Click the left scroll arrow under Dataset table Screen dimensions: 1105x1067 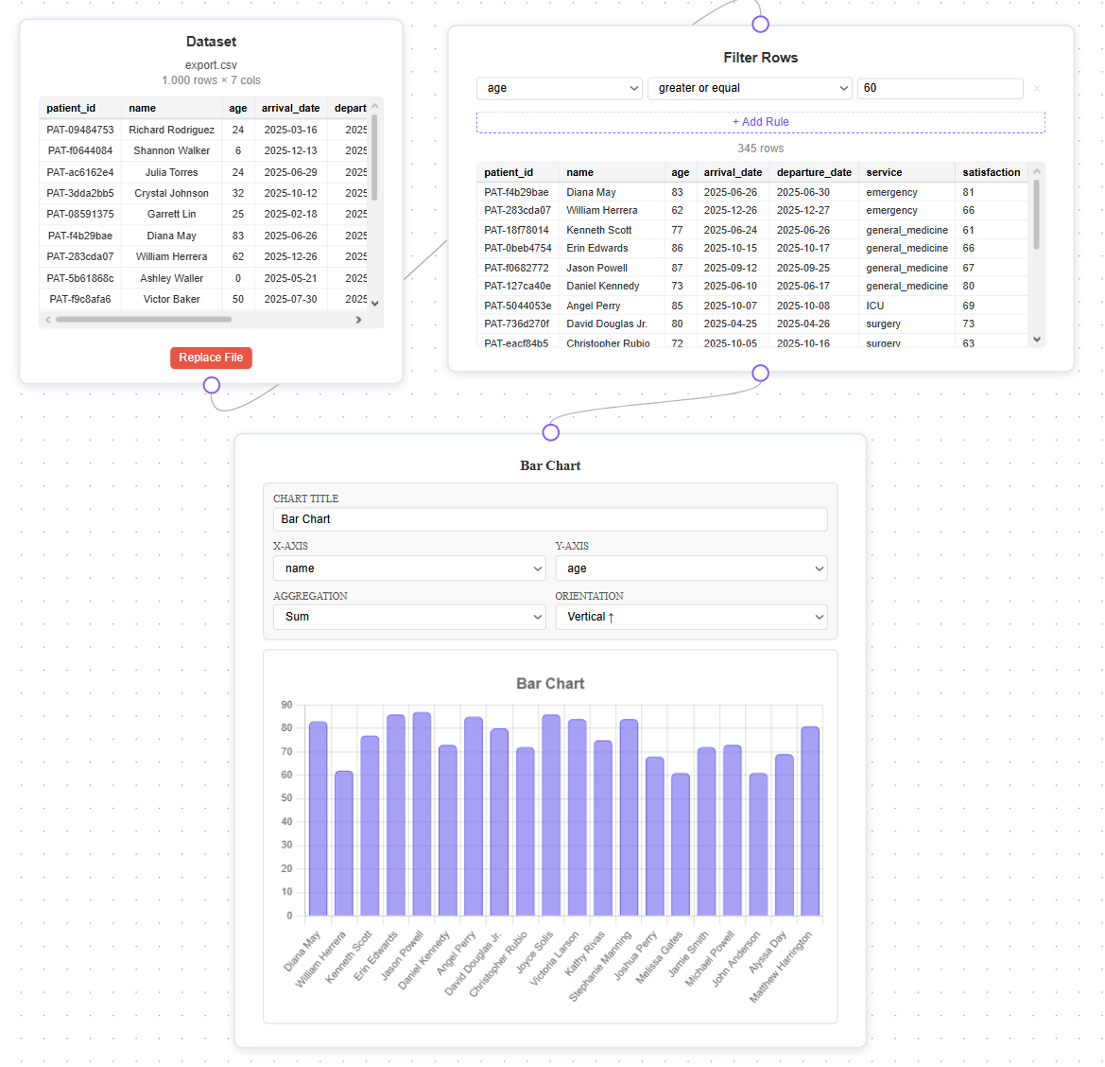47,320
